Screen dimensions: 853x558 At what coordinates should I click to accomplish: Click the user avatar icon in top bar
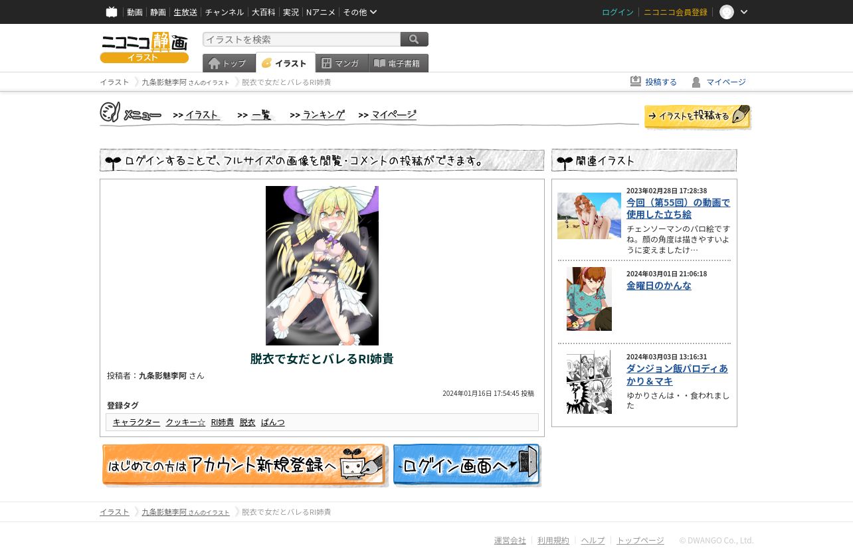tap(727, 12)
